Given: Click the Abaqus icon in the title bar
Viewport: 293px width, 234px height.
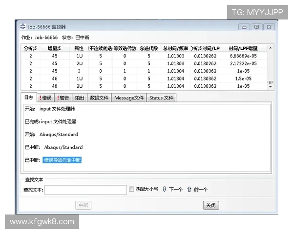Looking at the screenshot, I should click(23, 26).
